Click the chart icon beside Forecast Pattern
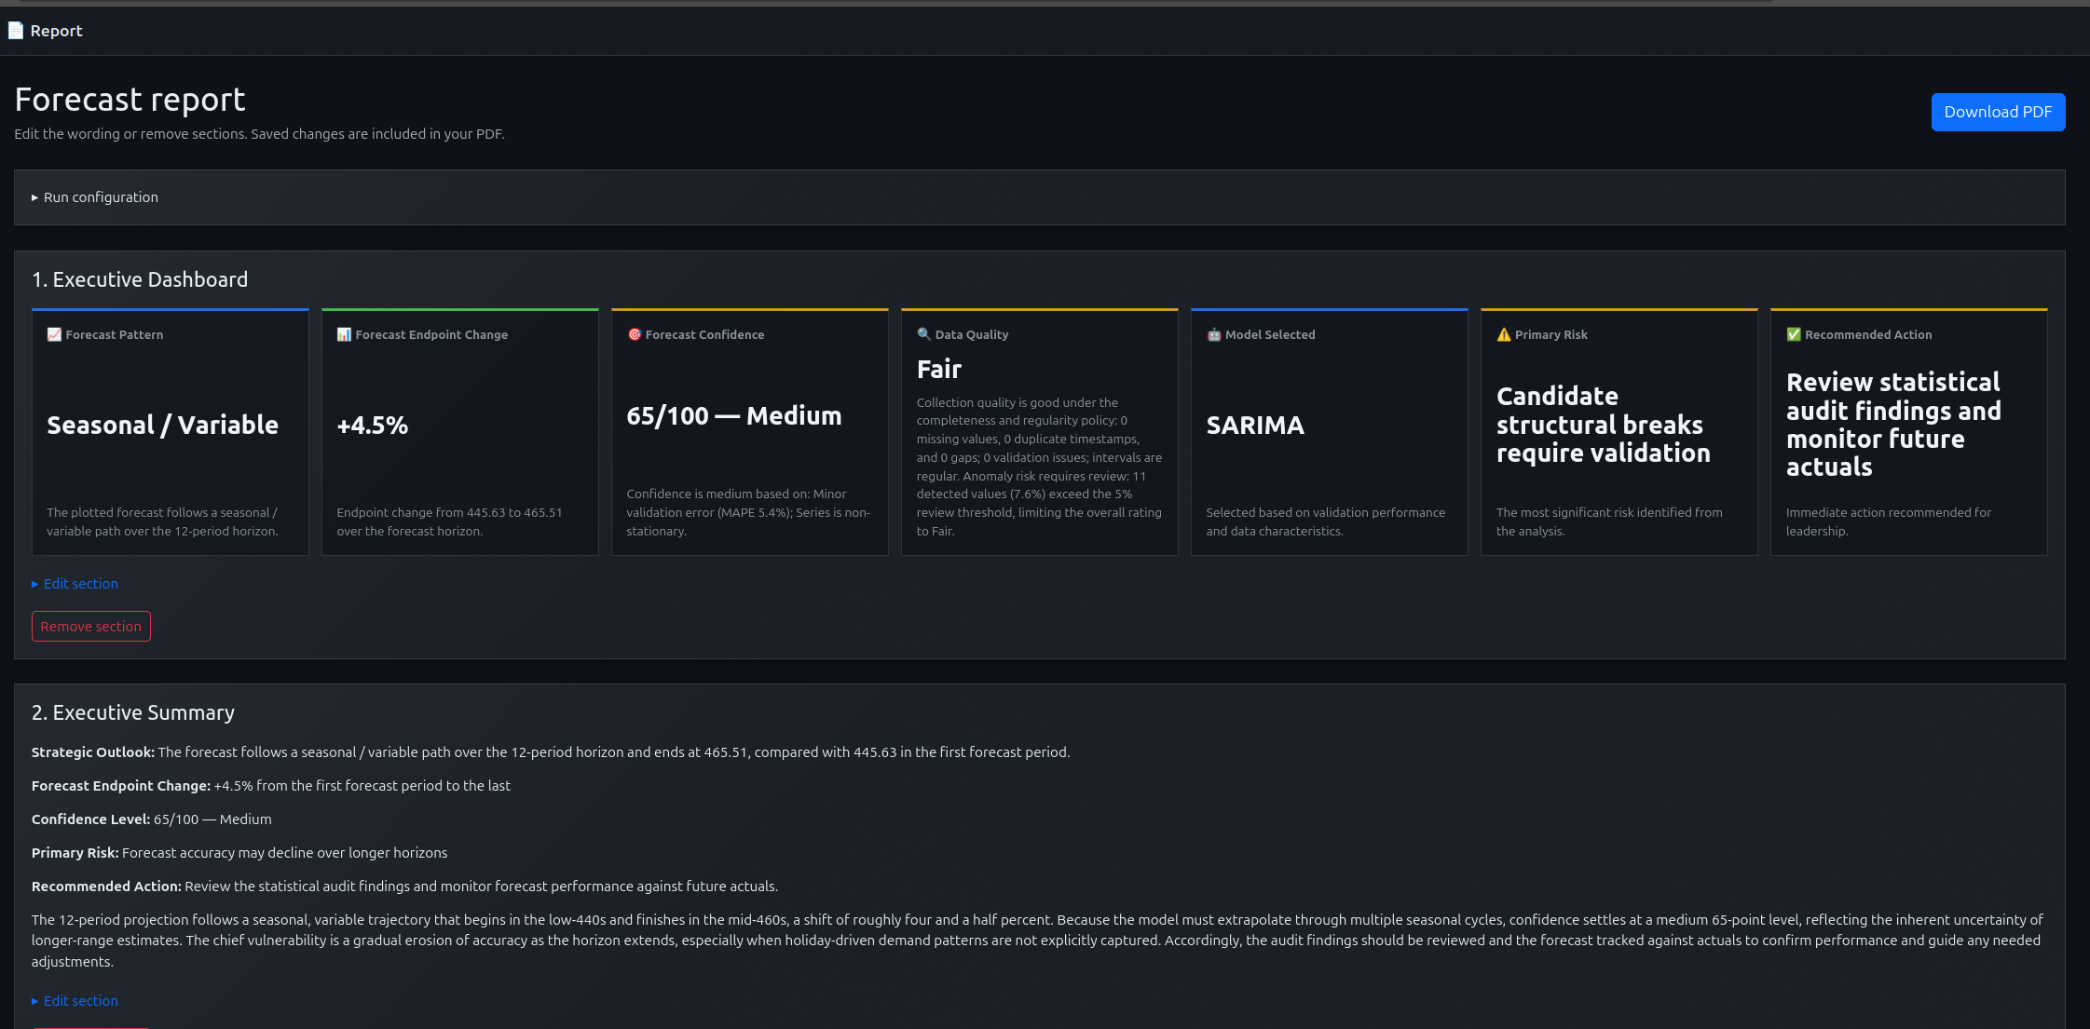 [54, 334]
